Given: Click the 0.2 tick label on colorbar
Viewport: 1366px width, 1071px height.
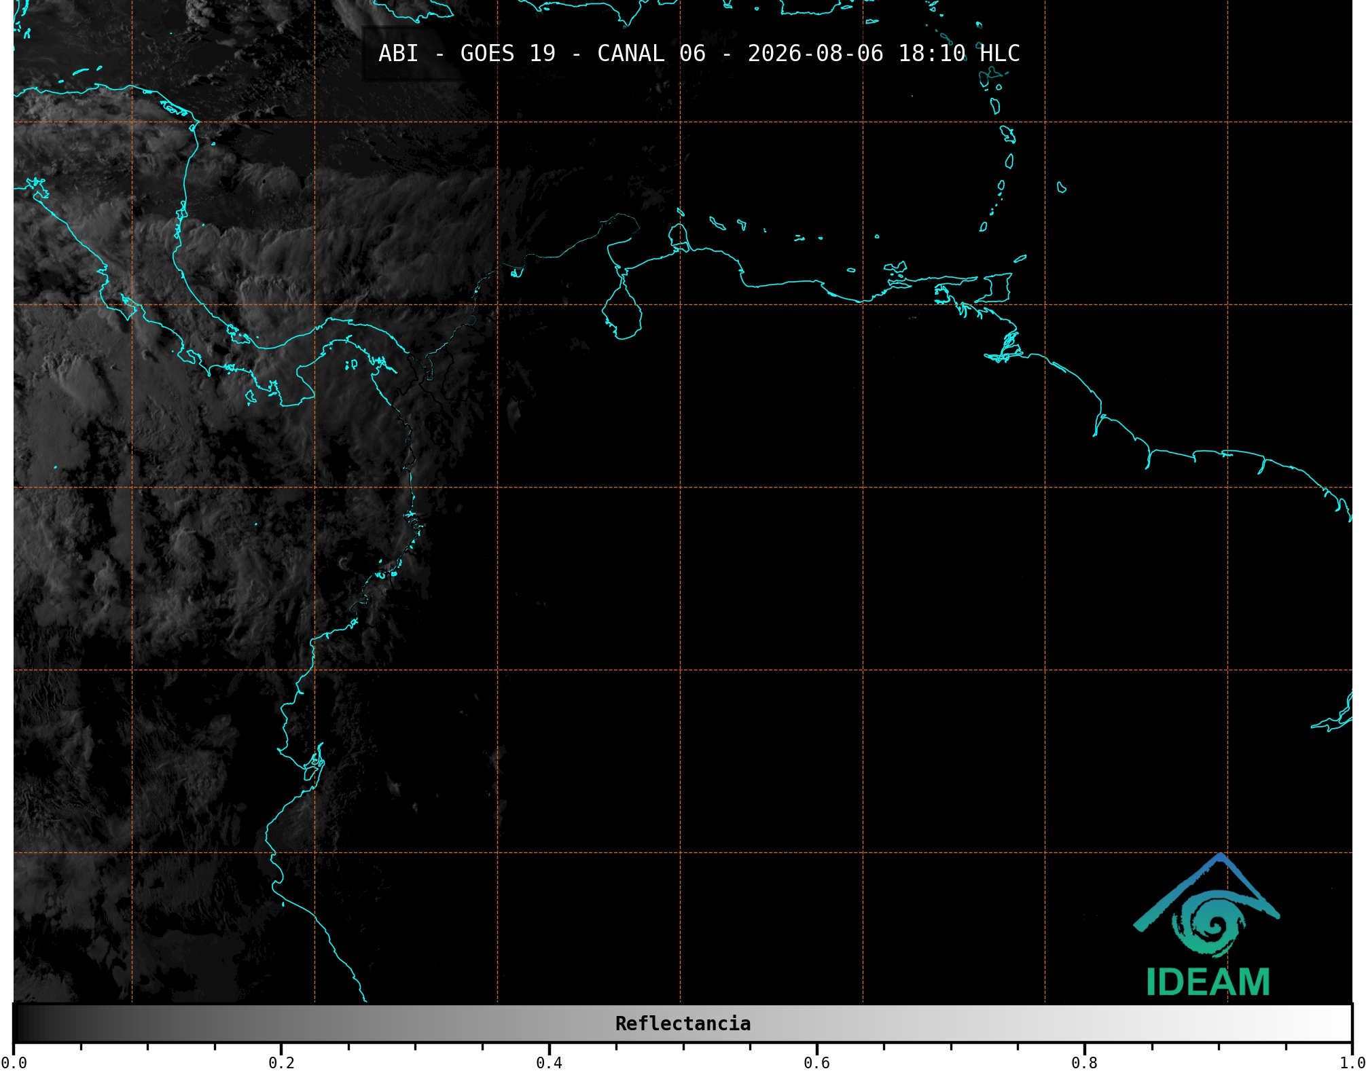Looking at the screenshot, I should (281, 1062).
